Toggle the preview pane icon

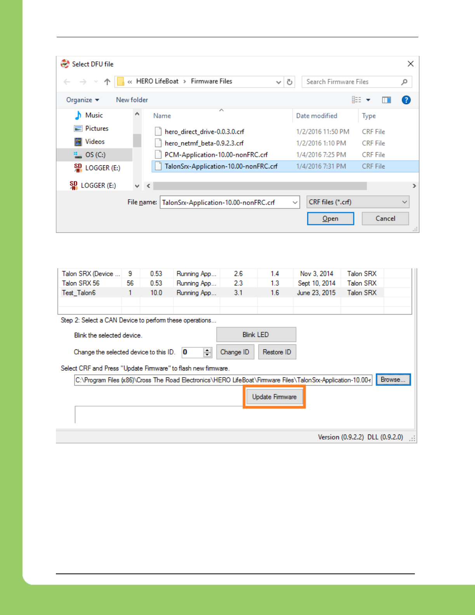(x=386, y=100)
